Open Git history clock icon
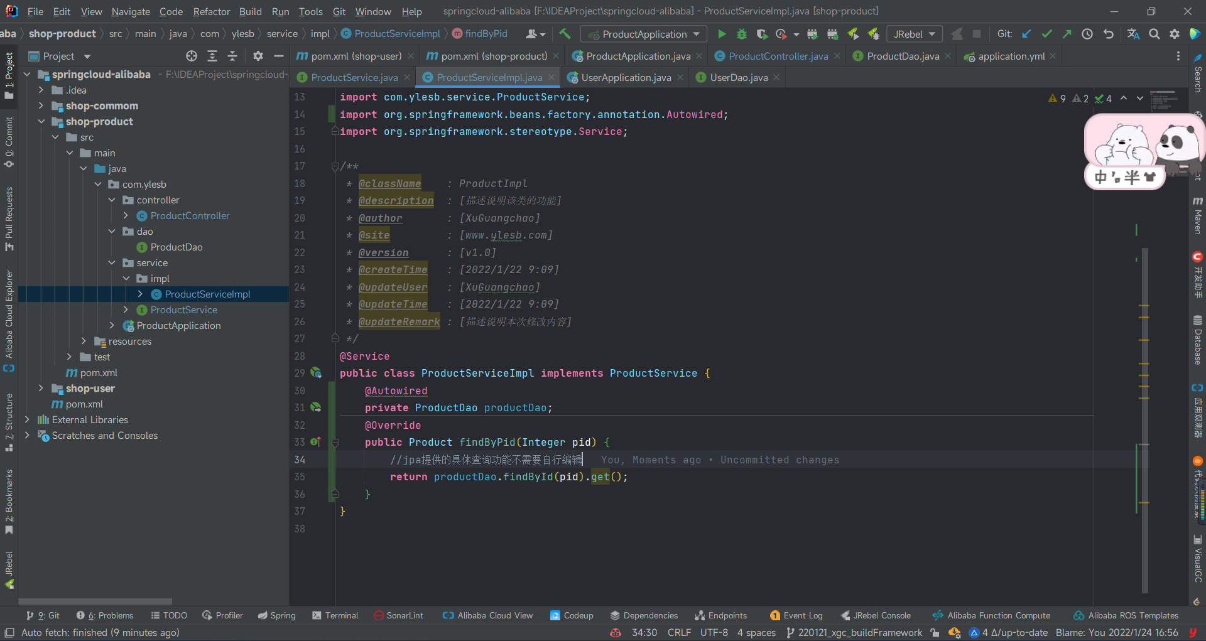The image size is (1206, 641). (1087, 34)
